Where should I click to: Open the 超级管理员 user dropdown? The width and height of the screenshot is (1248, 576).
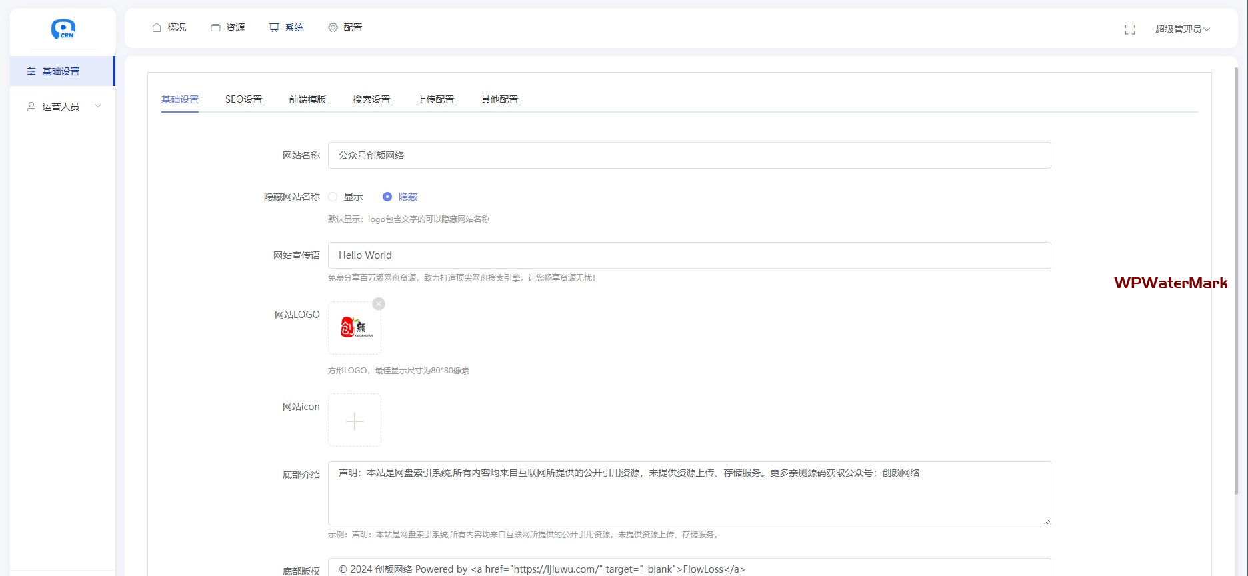(1182, 29)
